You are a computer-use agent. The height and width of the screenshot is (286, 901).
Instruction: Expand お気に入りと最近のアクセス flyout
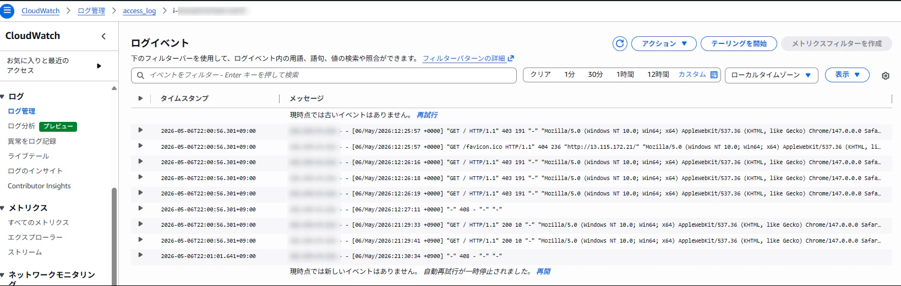tap(99, 66)
